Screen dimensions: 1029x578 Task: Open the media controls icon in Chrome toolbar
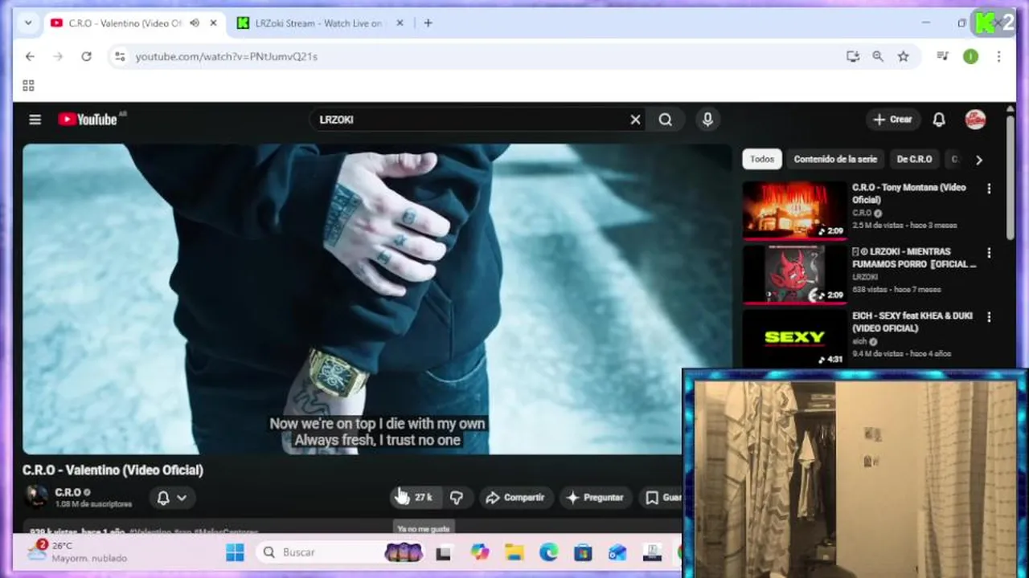(943, 56)
